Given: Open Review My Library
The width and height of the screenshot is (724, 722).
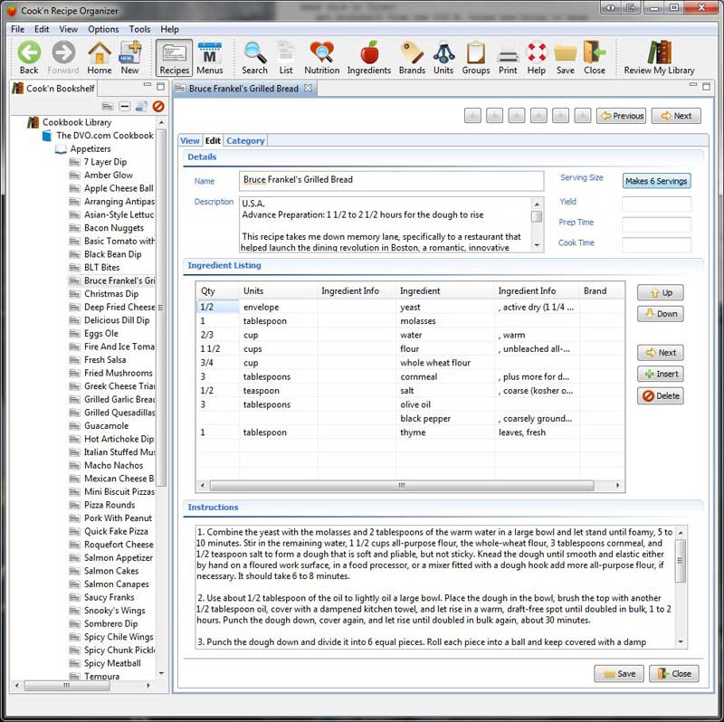Looking at the screenshot, I should pyautogui.click(x=659, y=58).
